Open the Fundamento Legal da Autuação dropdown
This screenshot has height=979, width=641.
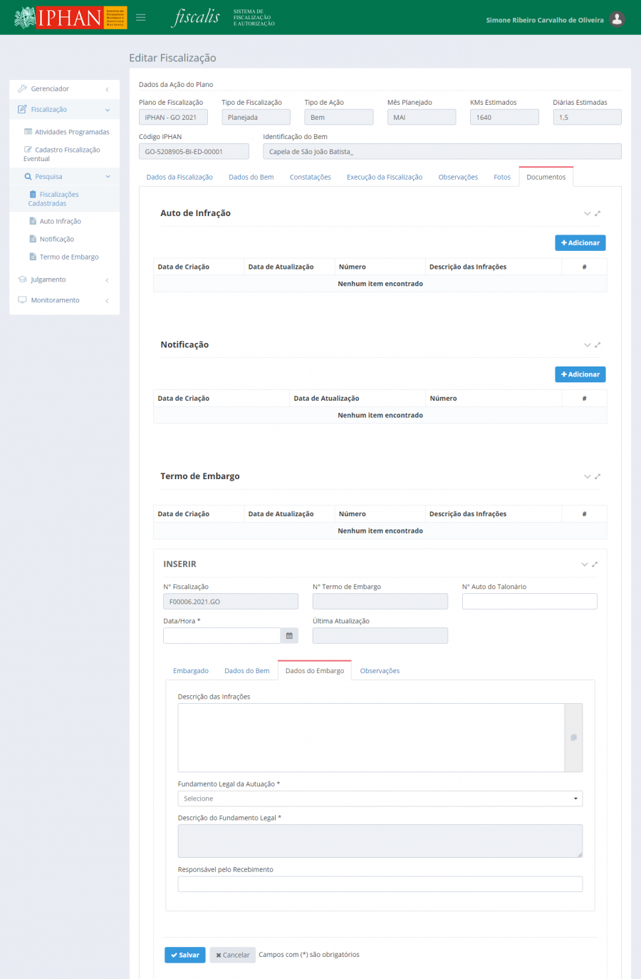[x=380, y=799]
